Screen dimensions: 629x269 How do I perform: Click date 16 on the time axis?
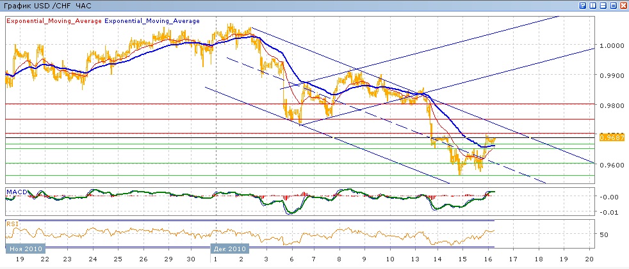(x=488, y=260)
